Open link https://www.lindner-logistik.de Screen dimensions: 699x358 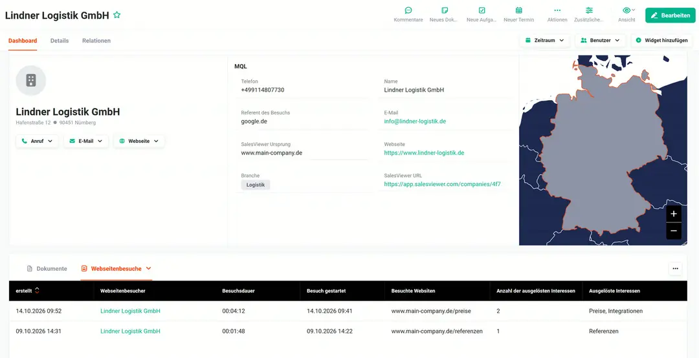point(424,153)
